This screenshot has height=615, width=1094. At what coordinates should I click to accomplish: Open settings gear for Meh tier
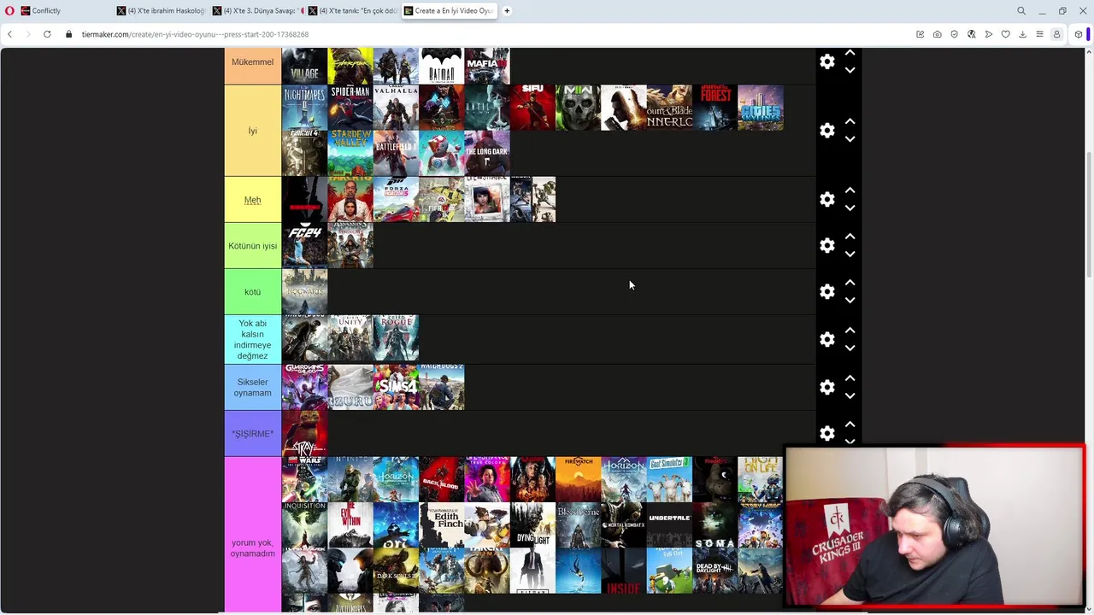(x=826, y=199)
